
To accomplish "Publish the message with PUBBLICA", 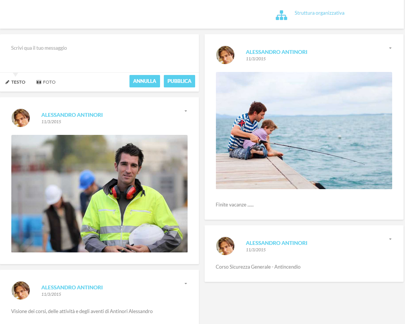I will (179, 81).
